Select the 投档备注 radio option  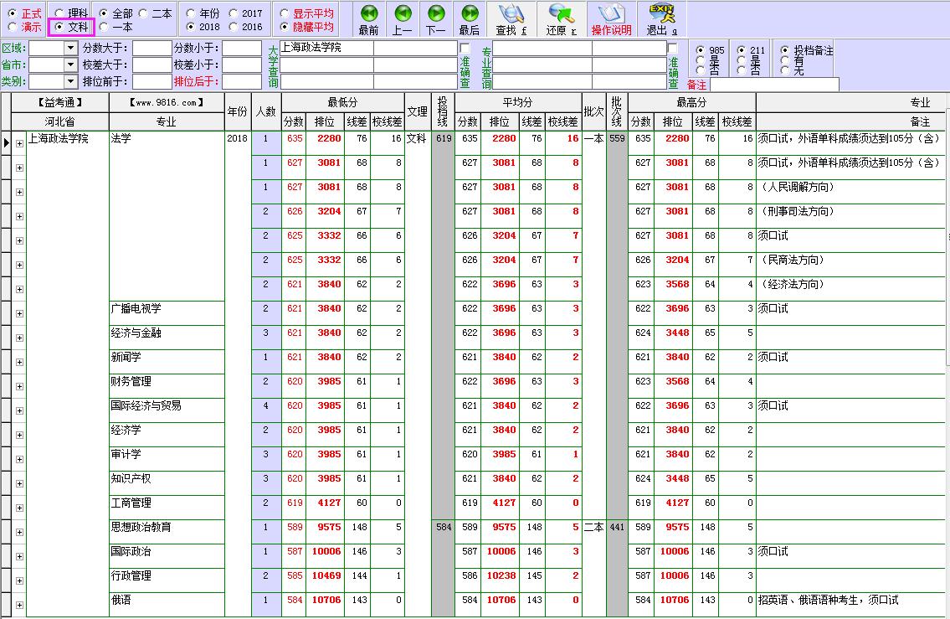[x=785, y=50]
